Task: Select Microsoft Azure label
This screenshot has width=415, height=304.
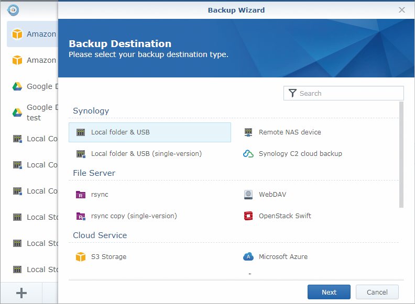Action: point(283,257)
